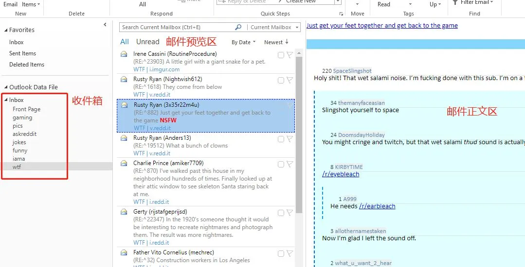Collapse the Outlook Data File section
Image resolution: width=525 pixels, height=267 pixels.
(x=6, y=87)
